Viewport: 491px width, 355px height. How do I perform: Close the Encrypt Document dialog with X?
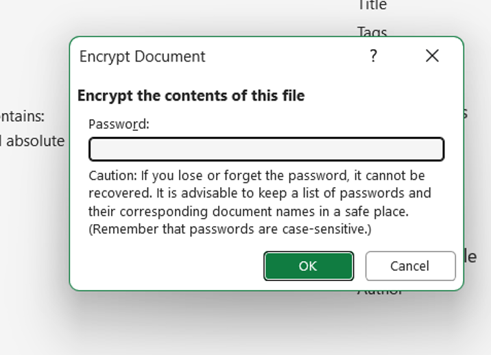pos(432,56)
